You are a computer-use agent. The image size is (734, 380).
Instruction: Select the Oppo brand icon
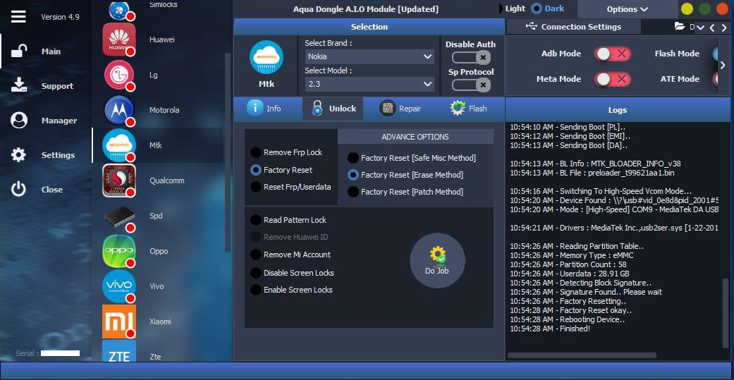click(119, 251)
